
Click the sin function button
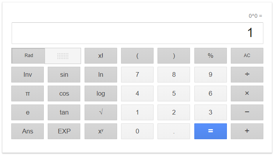click(x=64, y=75)
